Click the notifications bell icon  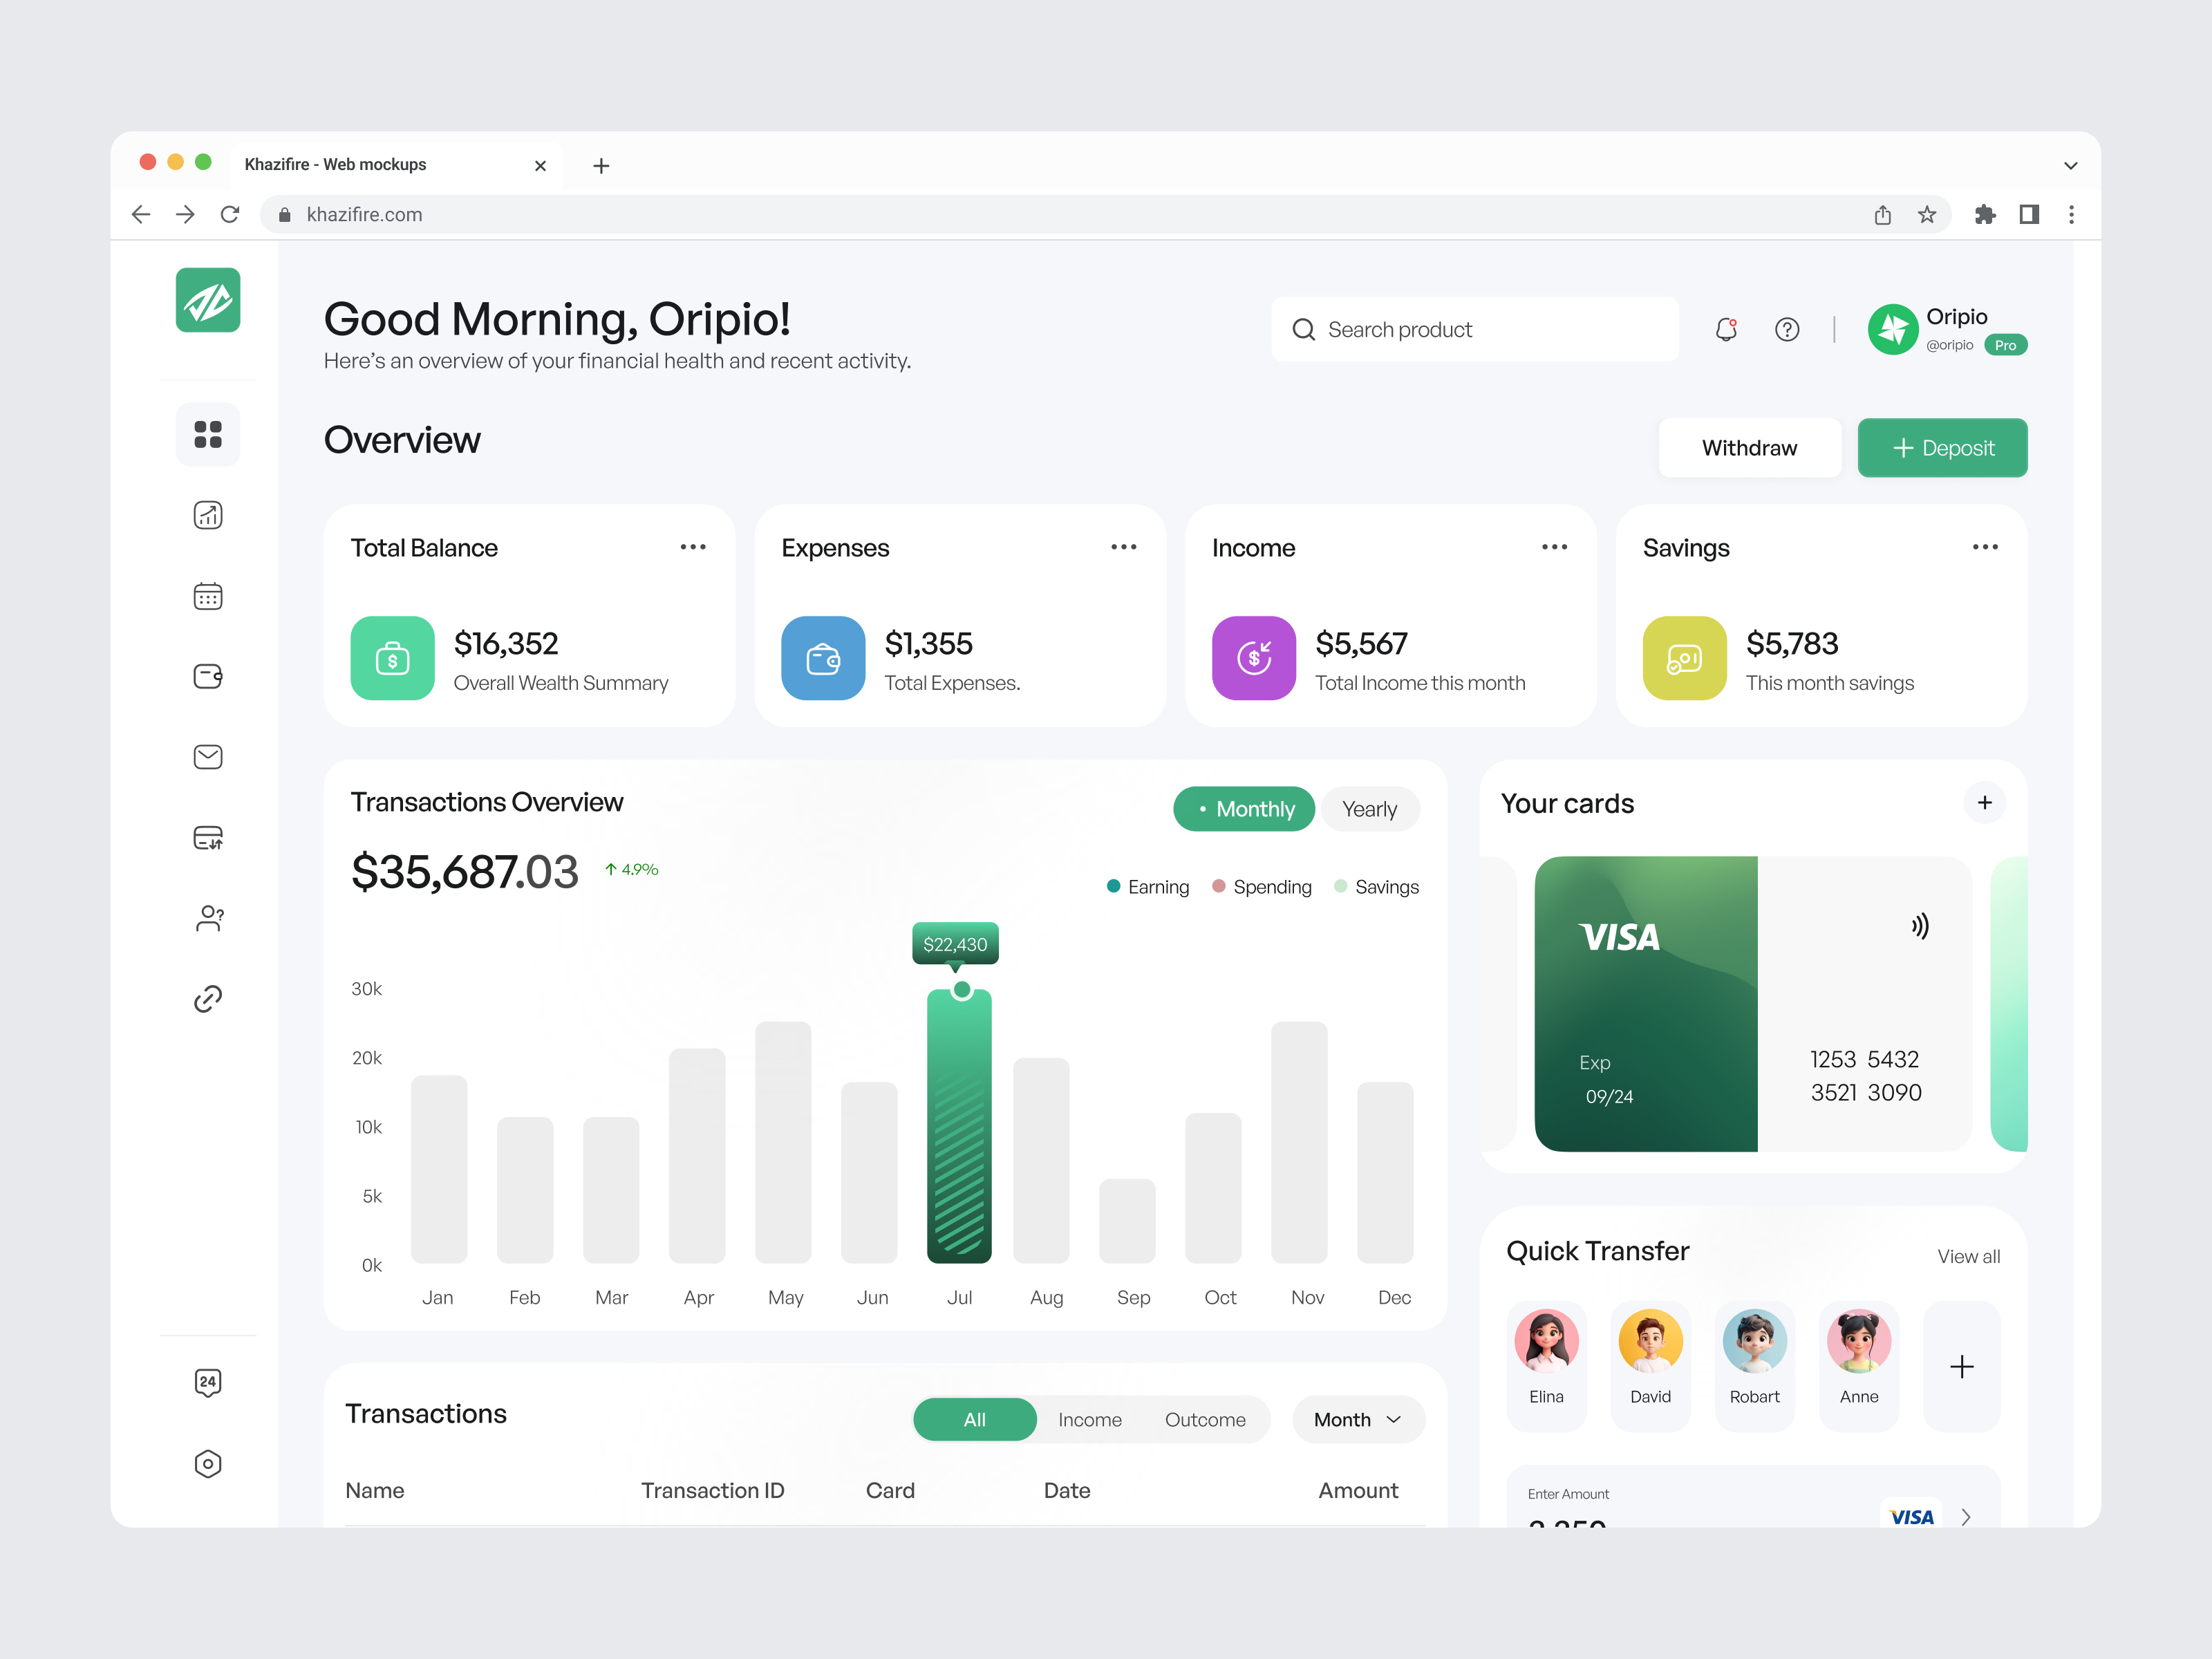pos(1726,329)
